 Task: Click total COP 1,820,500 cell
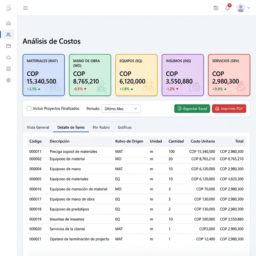pyautogui.click(x=232, y=179)
